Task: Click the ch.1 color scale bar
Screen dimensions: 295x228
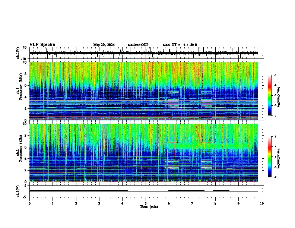Action: [270, 95]
